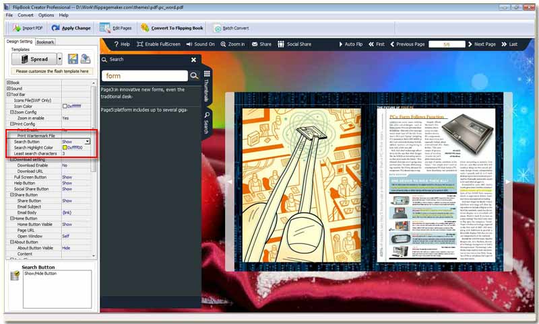Click the settings list scroll down arrow
This screenshot has width=539, height=324.
click(x=94, y=255)
